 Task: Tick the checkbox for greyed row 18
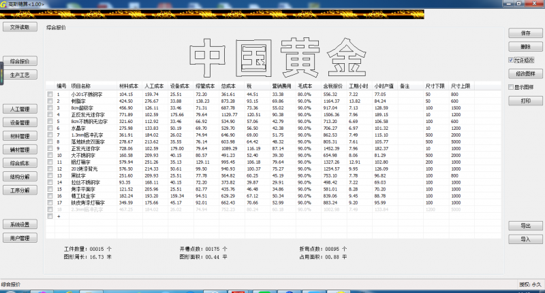[x=50, y=209]
